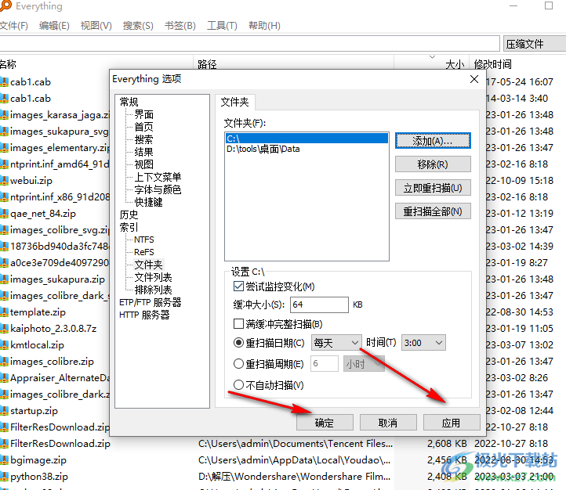
Task: Open the 3:00 time dropdown
Action: pos(423,343)
